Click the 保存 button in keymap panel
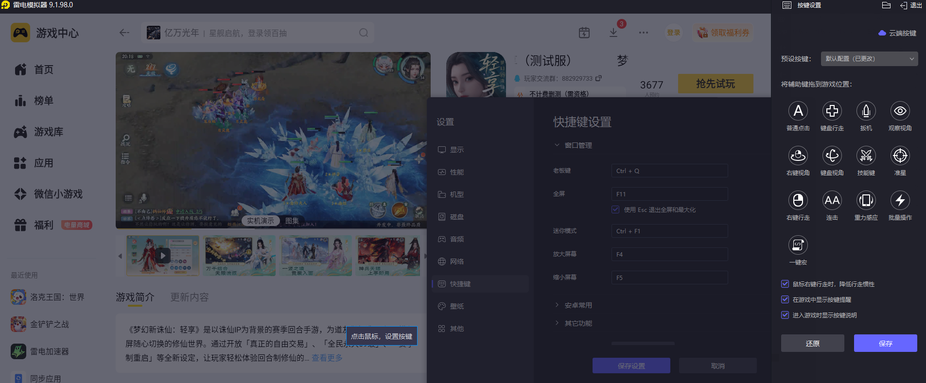This screenshot has width=926, height=383. click(x=885, y=343)
